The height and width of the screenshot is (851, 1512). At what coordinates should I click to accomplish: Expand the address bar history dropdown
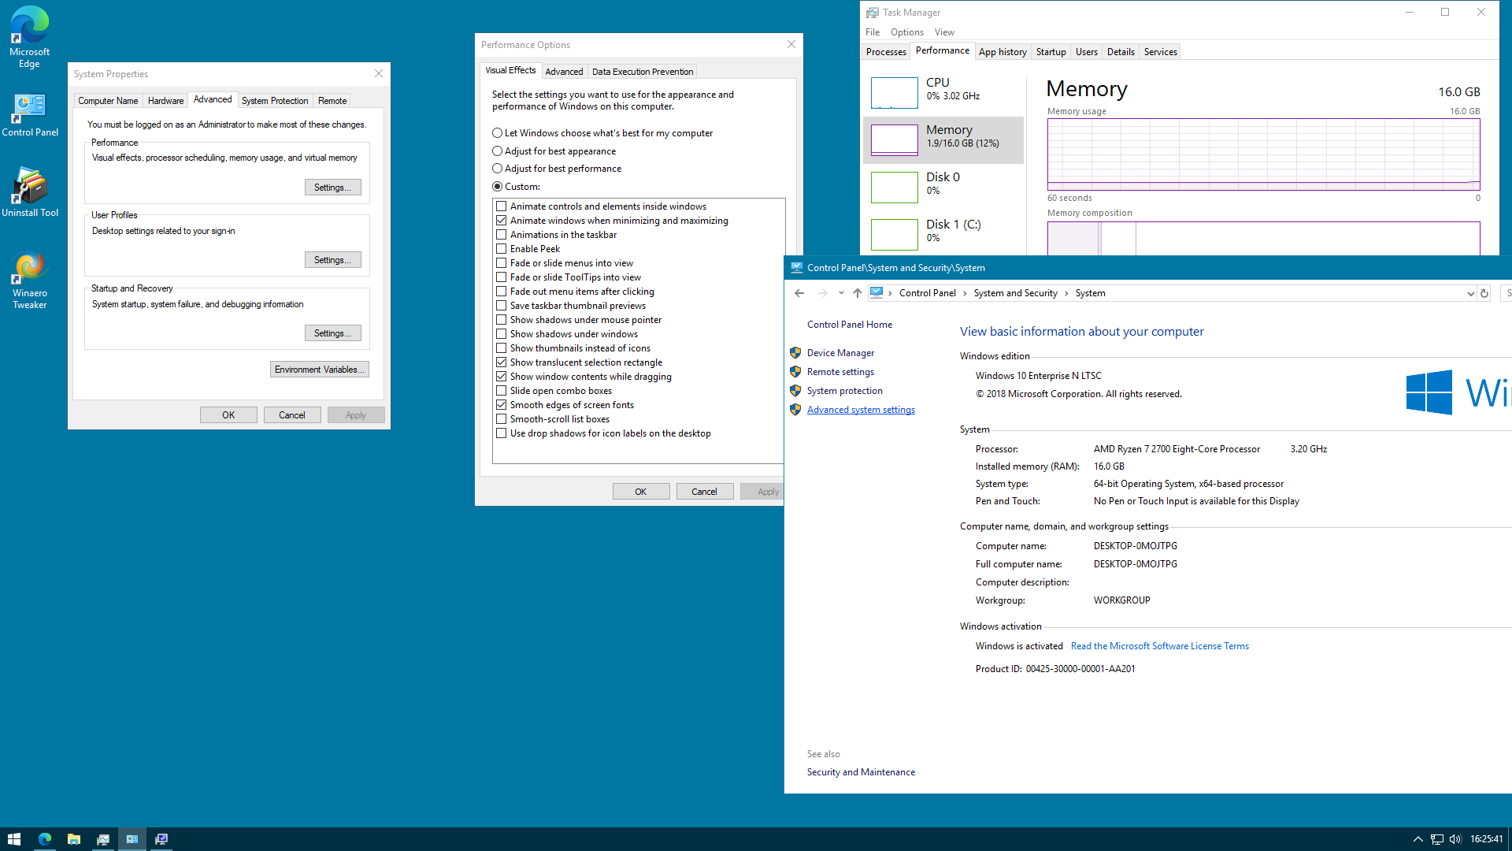(1469, 293)
